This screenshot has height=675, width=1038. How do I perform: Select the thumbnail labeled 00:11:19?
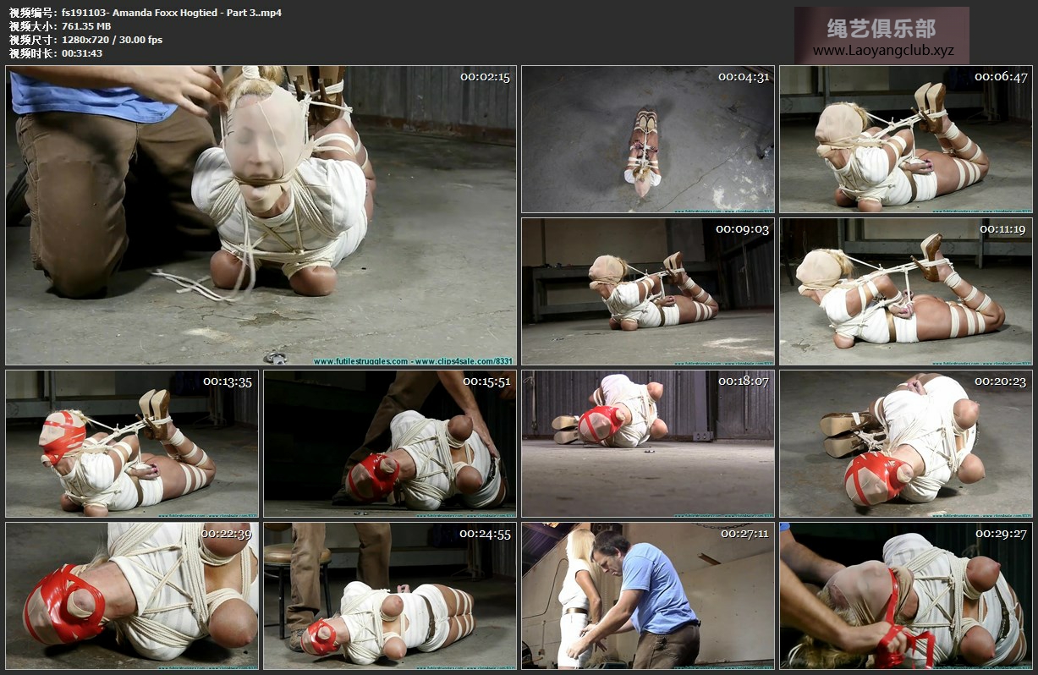[905, 292]
